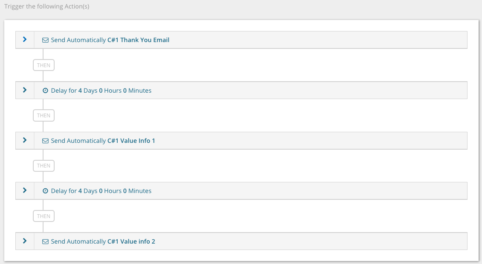Open 'Send Automatically C#1 Value Info 1' row
The height and width of the screenshot is (264, 482).
point(103,141)
